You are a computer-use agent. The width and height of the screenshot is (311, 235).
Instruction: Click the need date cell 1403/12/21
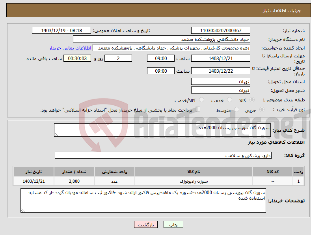click(34, 181)
